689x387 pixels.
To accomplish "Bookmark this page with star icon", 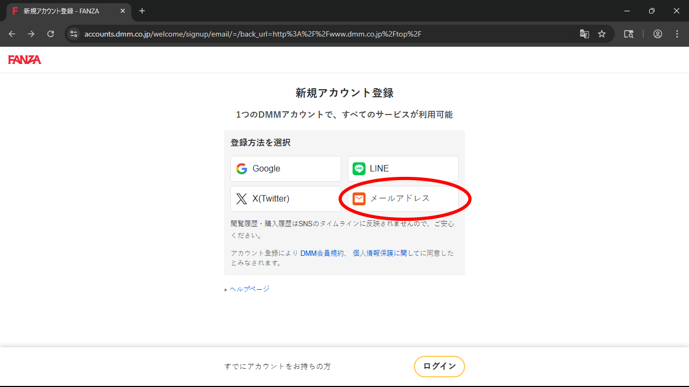I will pyautogui.click(x=602, y=34).
